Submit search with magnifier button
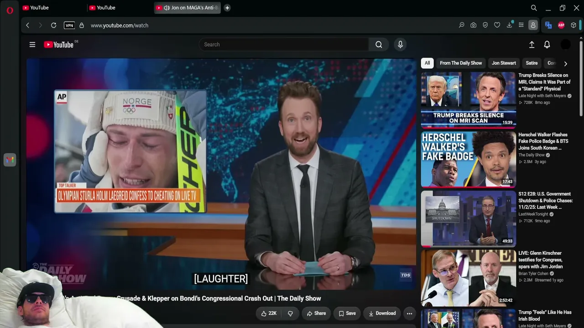584x328 pixels. pos(379,45)
